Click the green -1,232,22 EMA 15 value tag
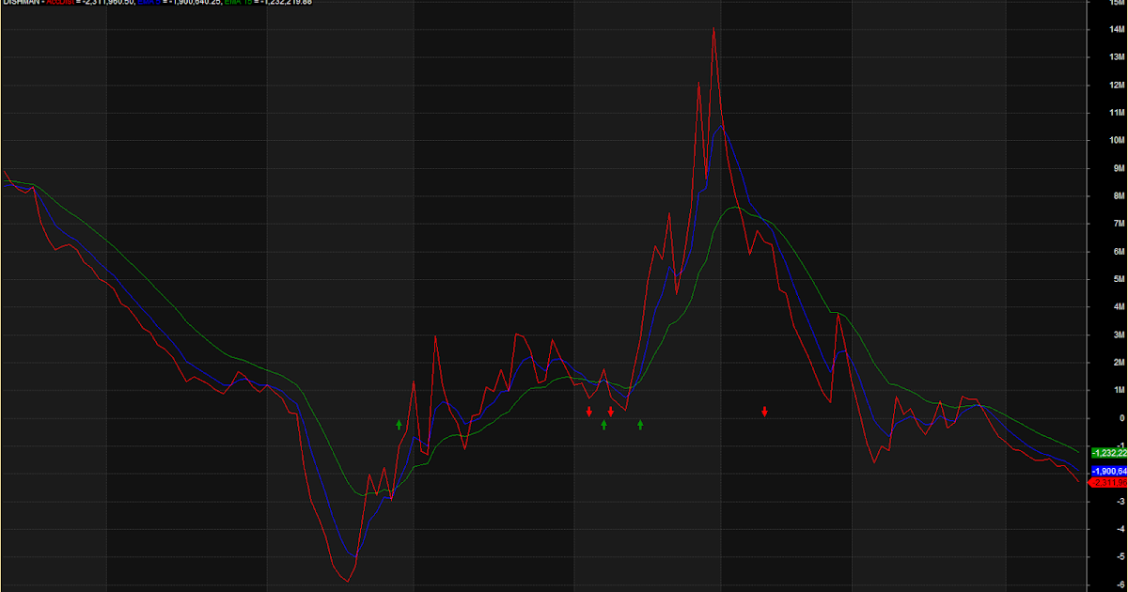Image resolution: width=1128 pixels, height=592 pixels. coord(1109,453)
